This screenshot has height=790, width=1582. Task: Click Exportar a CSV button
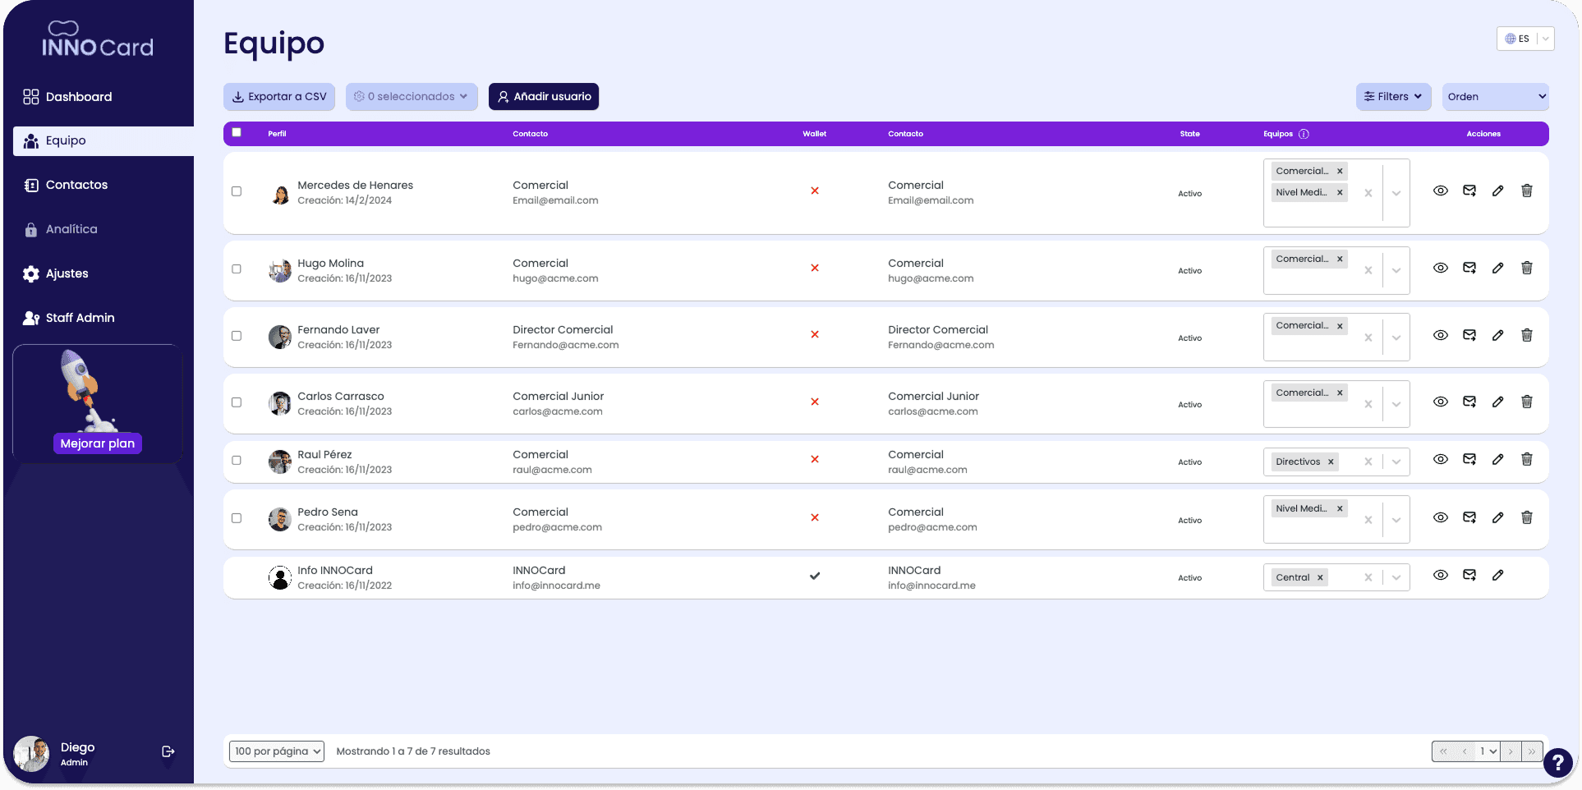pyautogui.click(x=279, y=96)
